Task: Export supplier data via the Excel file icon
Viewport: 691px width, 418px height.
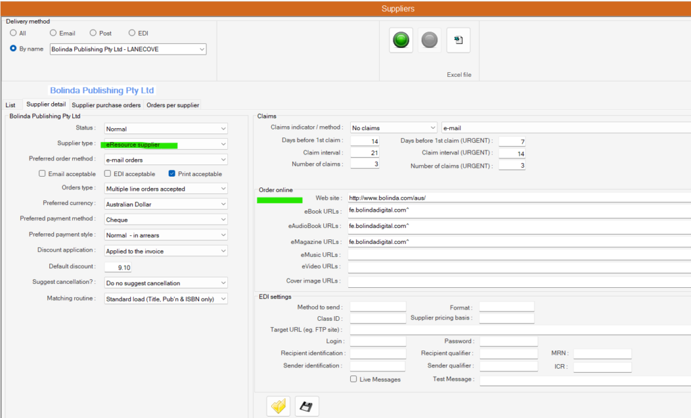Action: tap(458, 40)
